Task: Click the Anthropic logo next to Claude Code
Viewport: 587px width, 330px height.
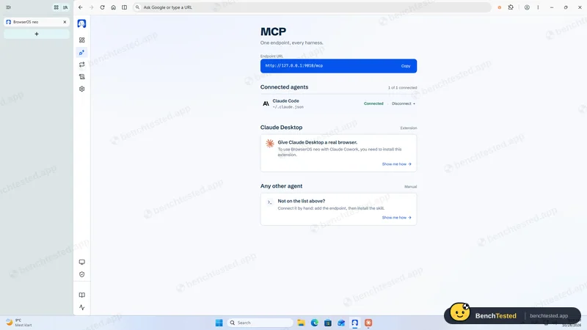Action: [266, 103]
